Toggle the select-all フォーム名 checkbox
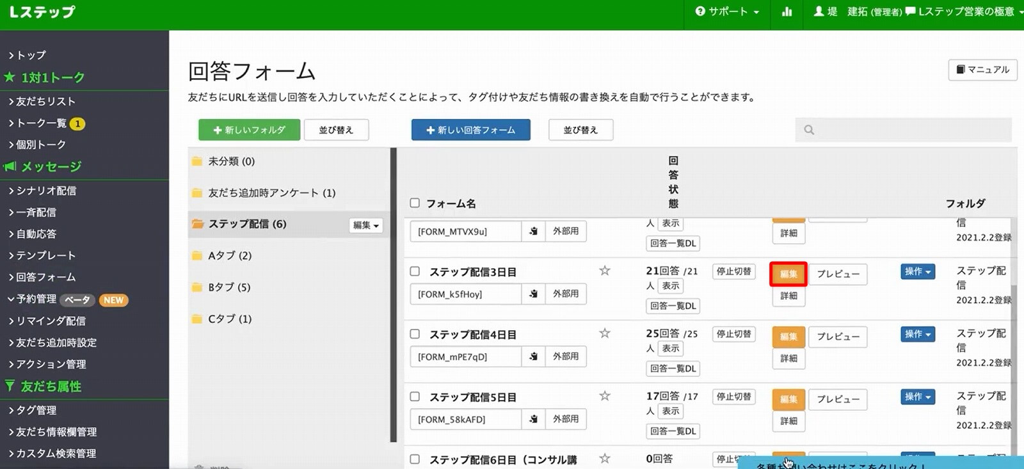Screen dimensions: 1024x469 tap(415, 203)
